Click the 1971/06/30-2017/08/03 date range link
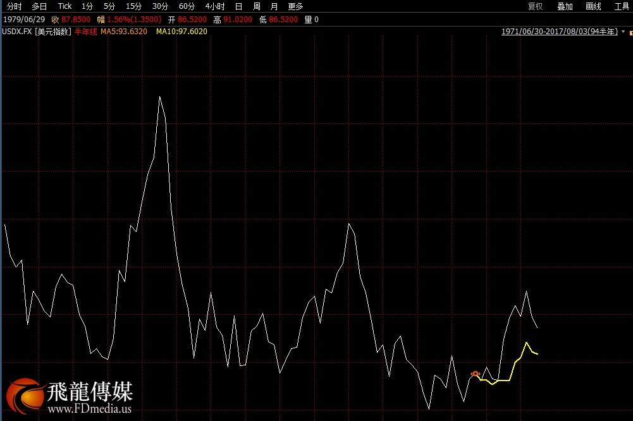The image size is (633, 421). pos(559,32)
